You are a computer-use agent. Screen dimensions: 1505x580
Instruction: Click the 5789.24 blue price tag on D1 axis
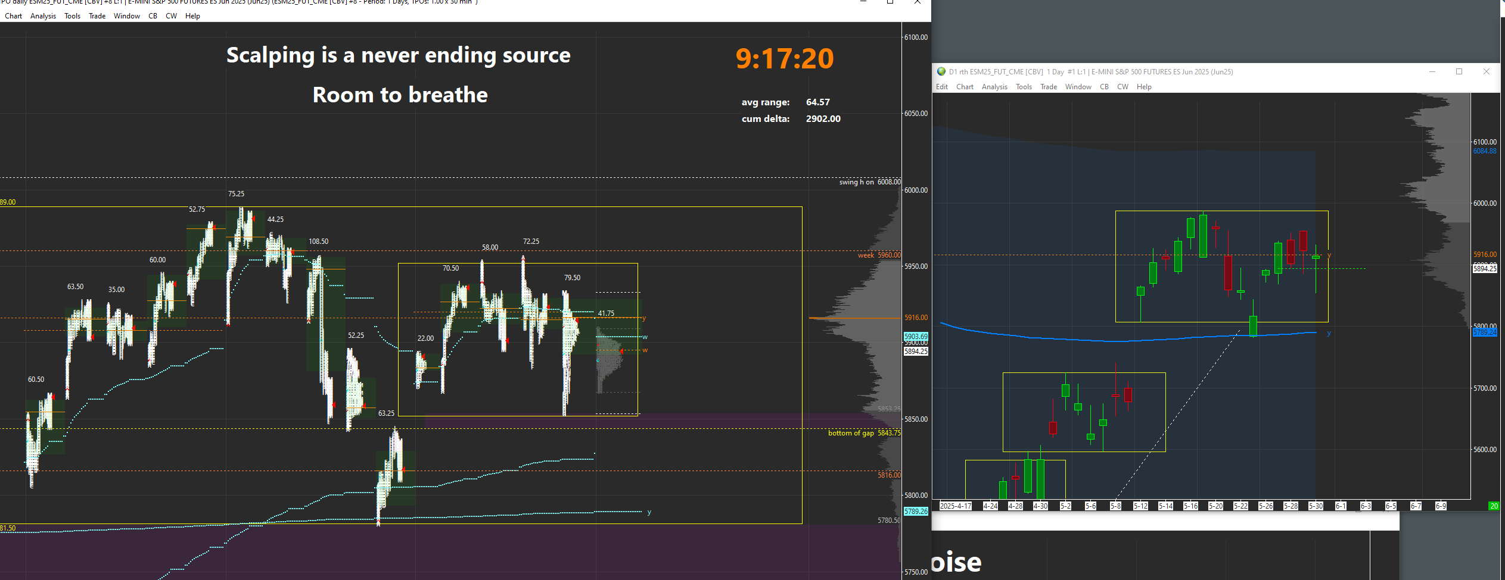(1485, 333)
